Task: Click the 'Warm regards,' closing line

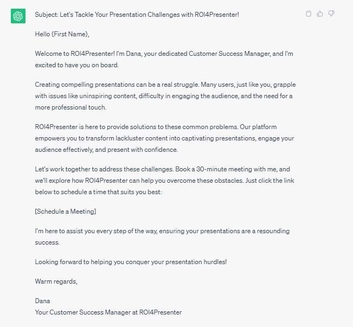Action: [56, 281]
